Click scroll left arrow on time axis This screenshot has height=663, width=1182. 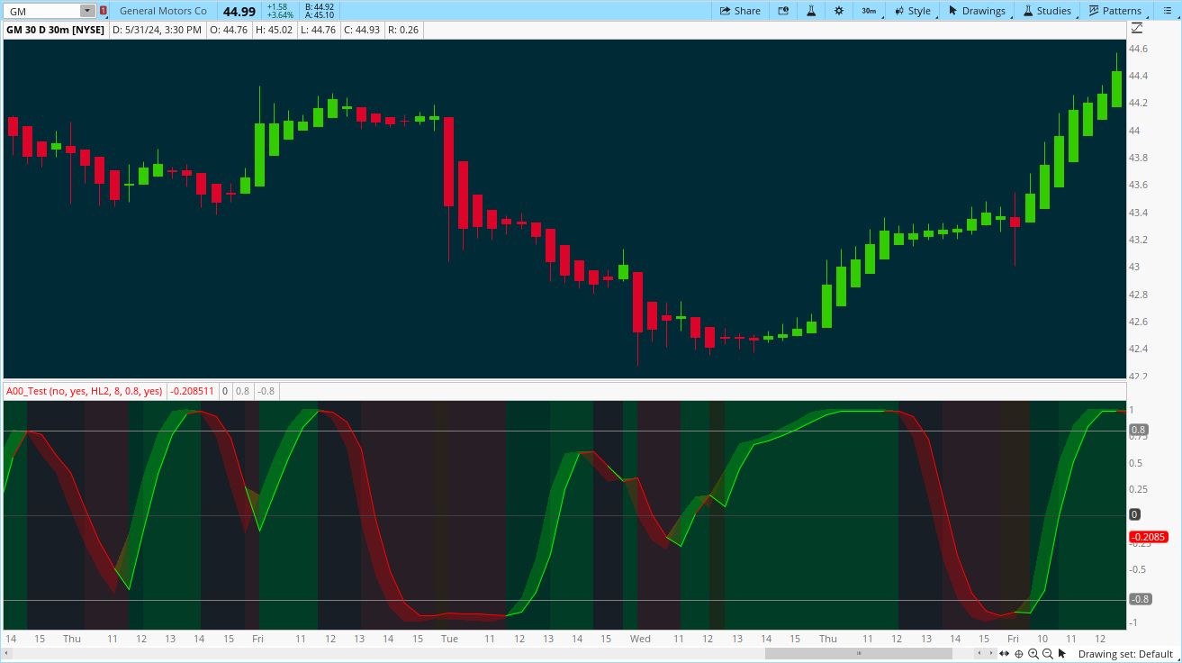979,653
